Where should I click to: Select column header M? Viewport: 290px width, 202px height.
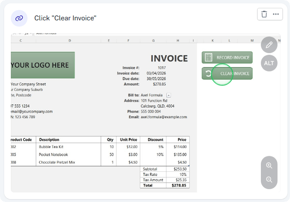(x=252, y=41)
